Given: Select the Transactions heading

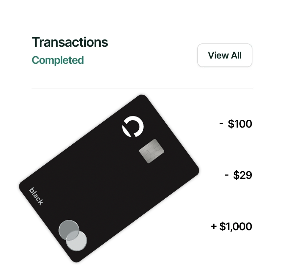Looking at the screenshot, I should (70, 42).
